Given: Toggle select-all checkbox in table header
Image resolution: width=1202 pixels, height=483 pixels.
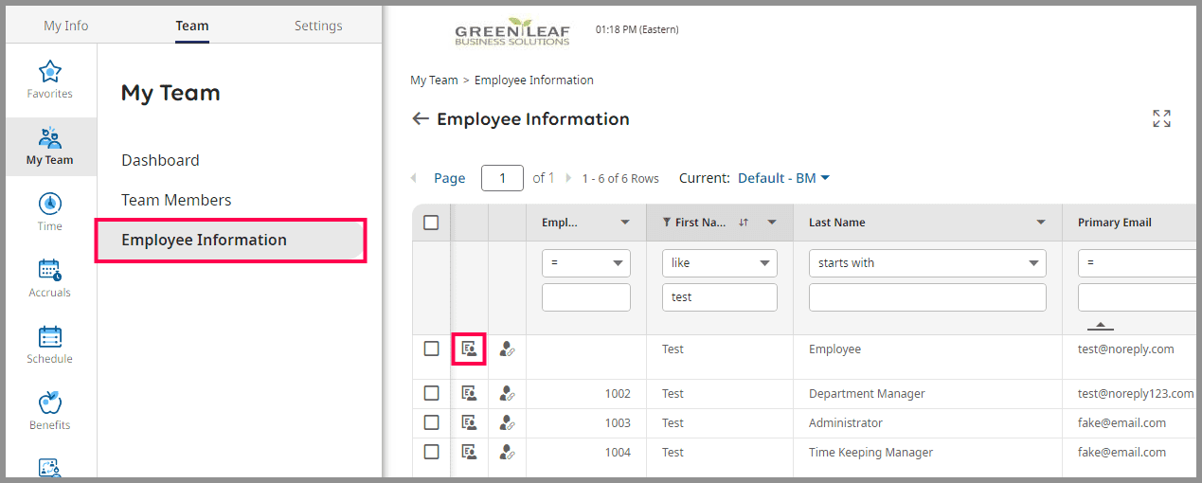Looking at the screenshot, I should [431, 223].
